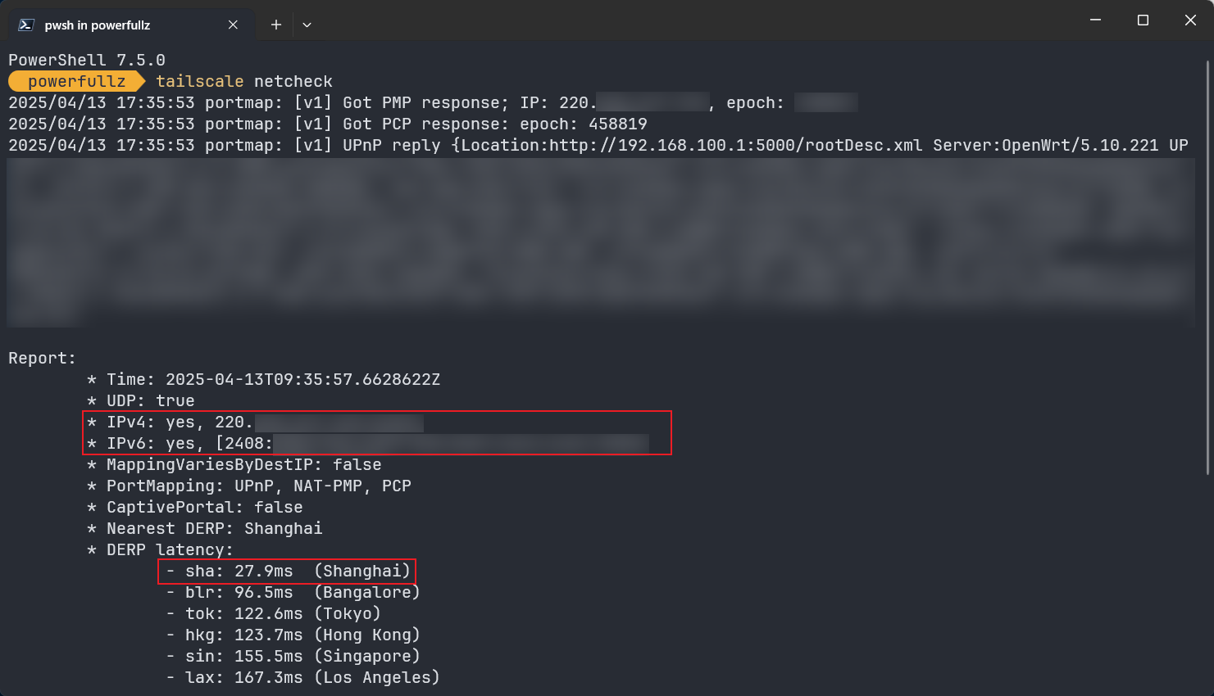The width and height of the screenshot is (1214, 696).
Task: Expand the new tab profile dropdown
Action: coord(307,25)
